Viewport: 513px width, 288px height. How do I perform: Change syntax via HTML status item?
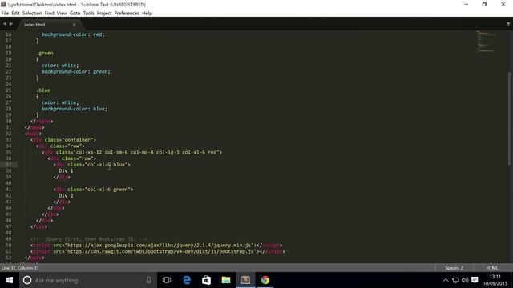491,268
